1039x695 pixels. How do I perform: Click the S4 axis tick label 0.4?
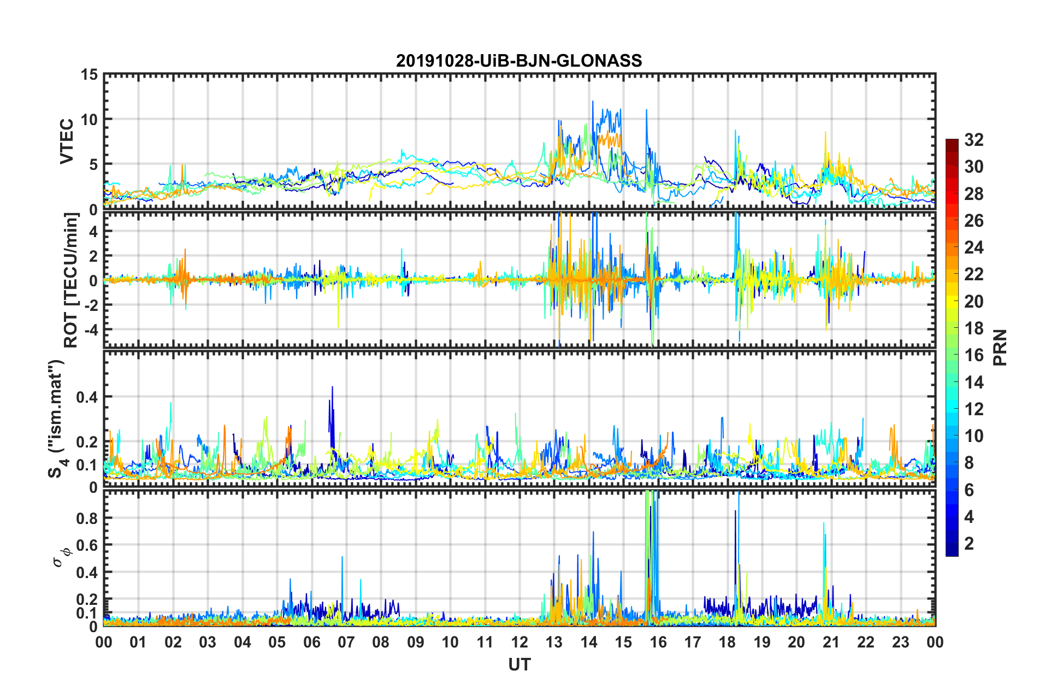87,397
